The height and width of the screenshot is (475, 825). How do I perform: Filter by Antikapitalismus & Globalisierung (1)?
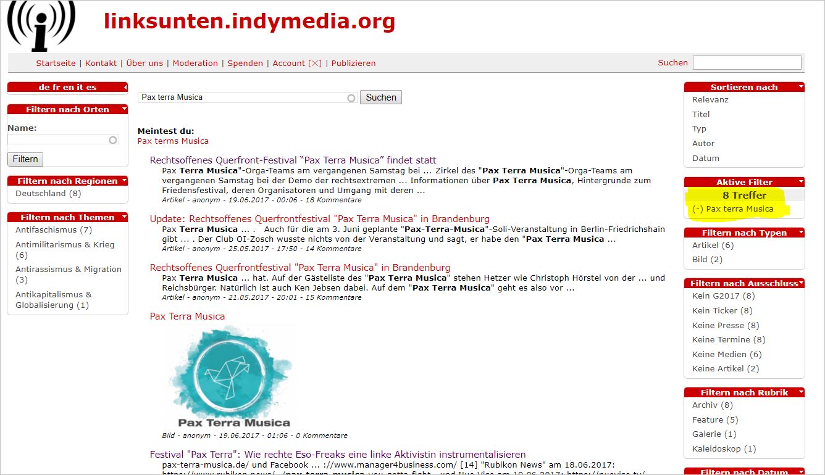[x=54, y=300]
